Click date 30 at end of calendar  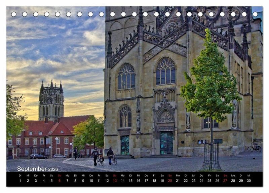pyautogui.click(x=249, y=181)
